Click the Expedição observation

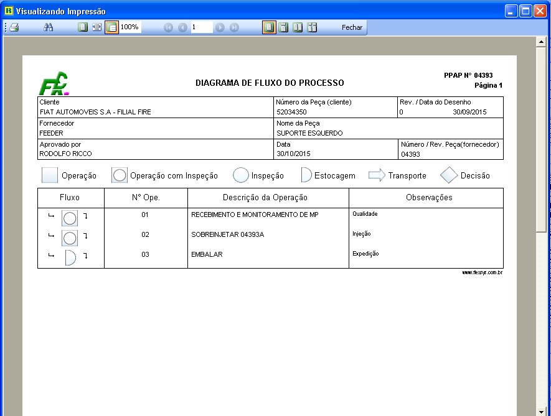[x=365, y=253]
